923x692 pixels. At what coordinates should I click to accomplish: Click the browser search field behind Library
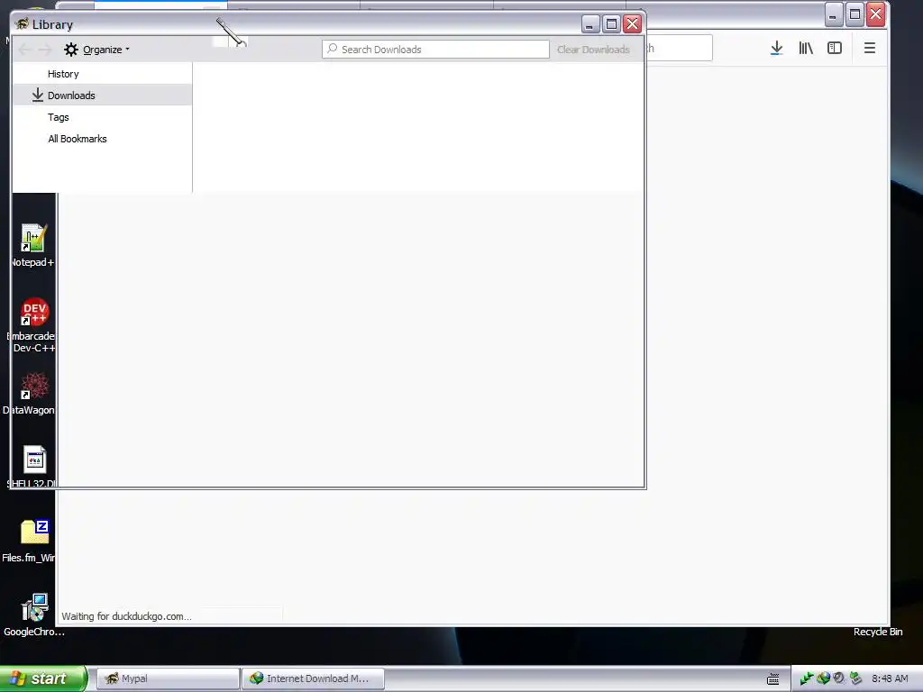click(x=679, y=49)
